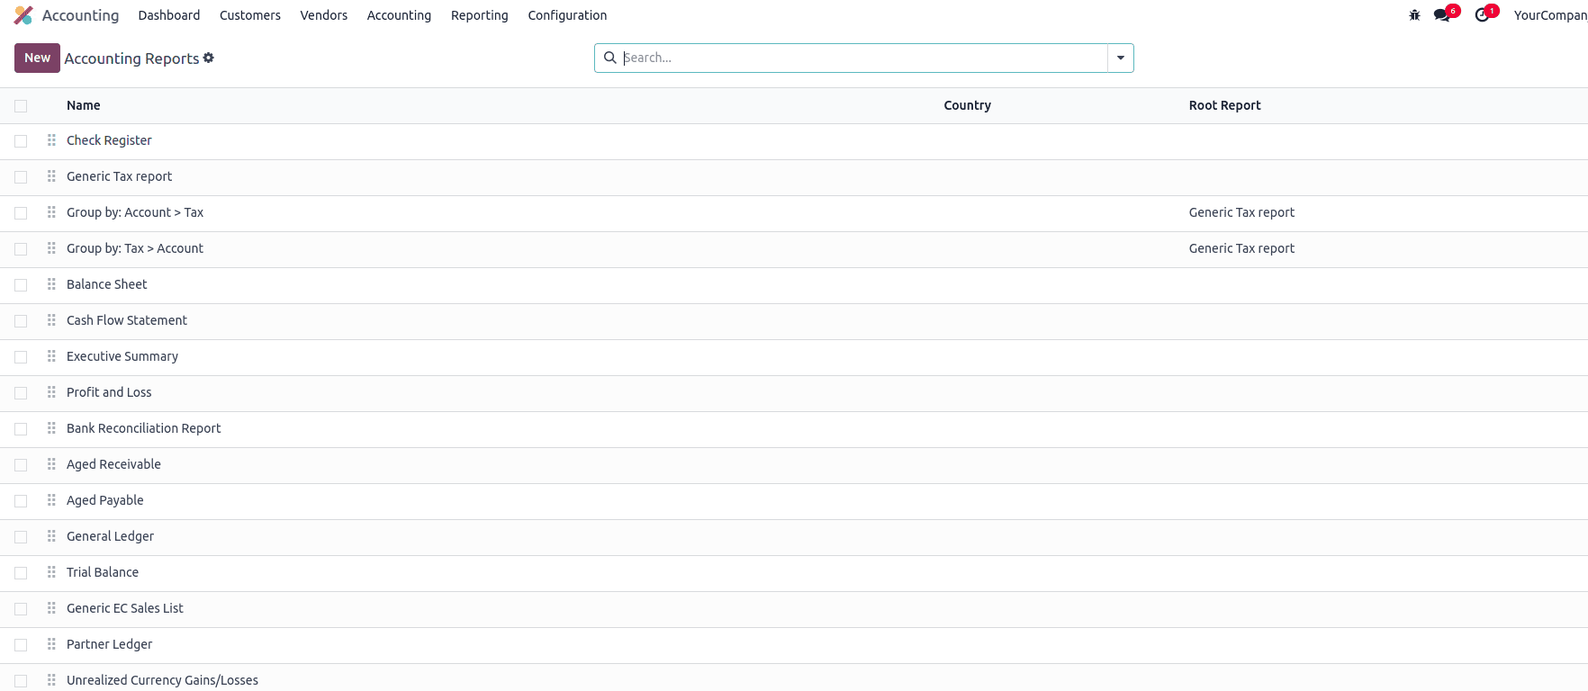
Task: Grab the drag handle for Partner Ledger
Action: [x=51, y=644]
